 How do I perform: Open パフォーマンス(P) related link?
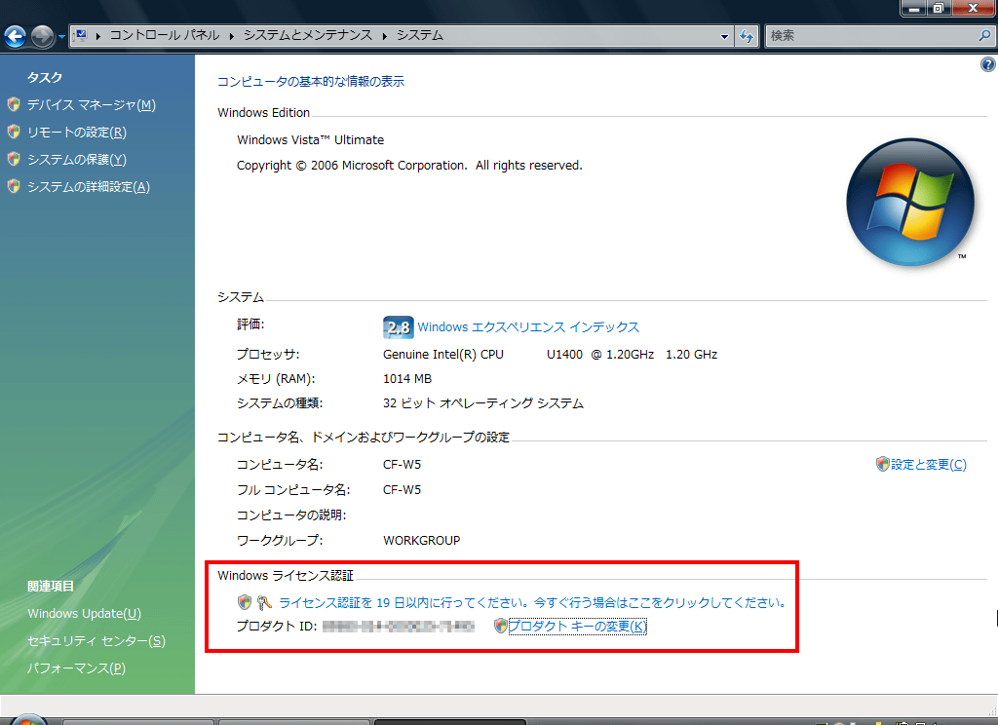76,668
